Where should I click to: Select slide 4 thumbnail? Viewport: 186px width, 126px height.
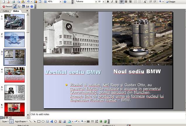point(15,75)
